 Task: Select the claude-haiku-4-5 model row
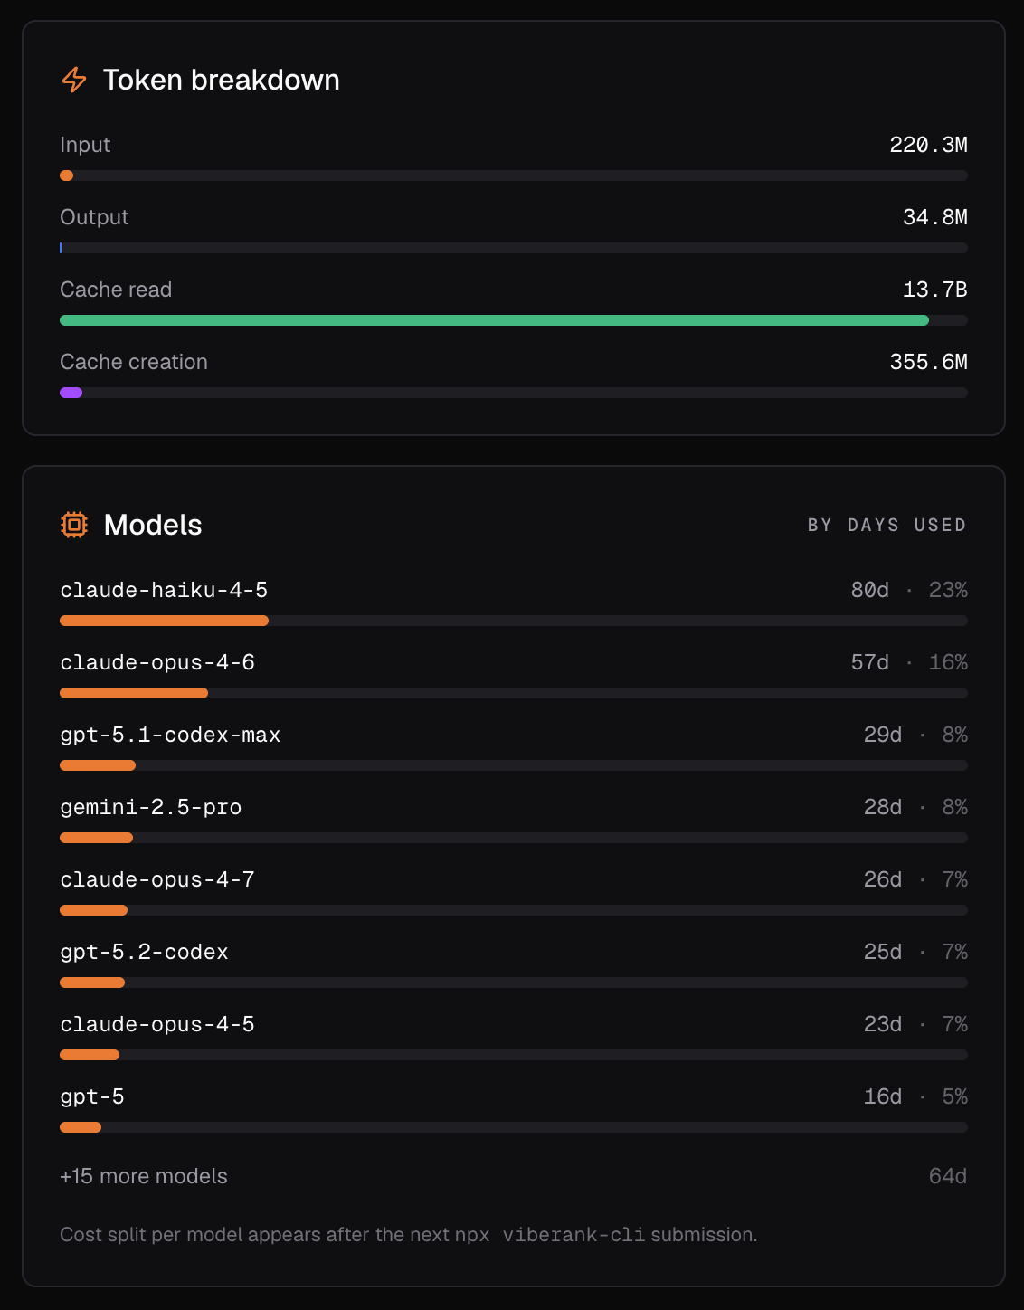click(514, 603)
